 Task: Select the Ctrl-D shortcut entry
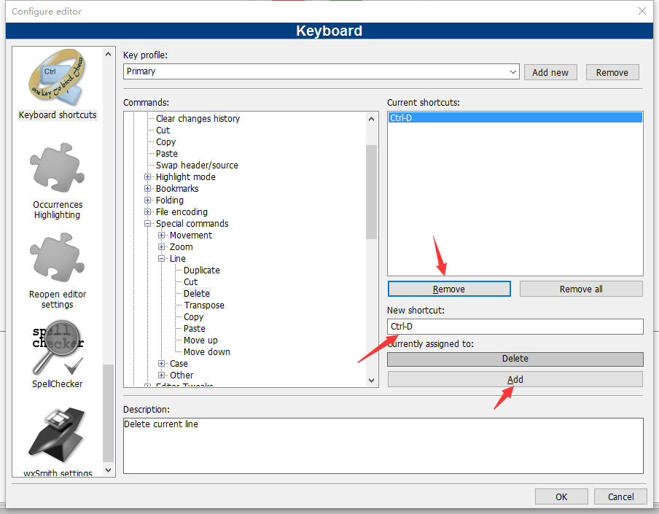437,117
